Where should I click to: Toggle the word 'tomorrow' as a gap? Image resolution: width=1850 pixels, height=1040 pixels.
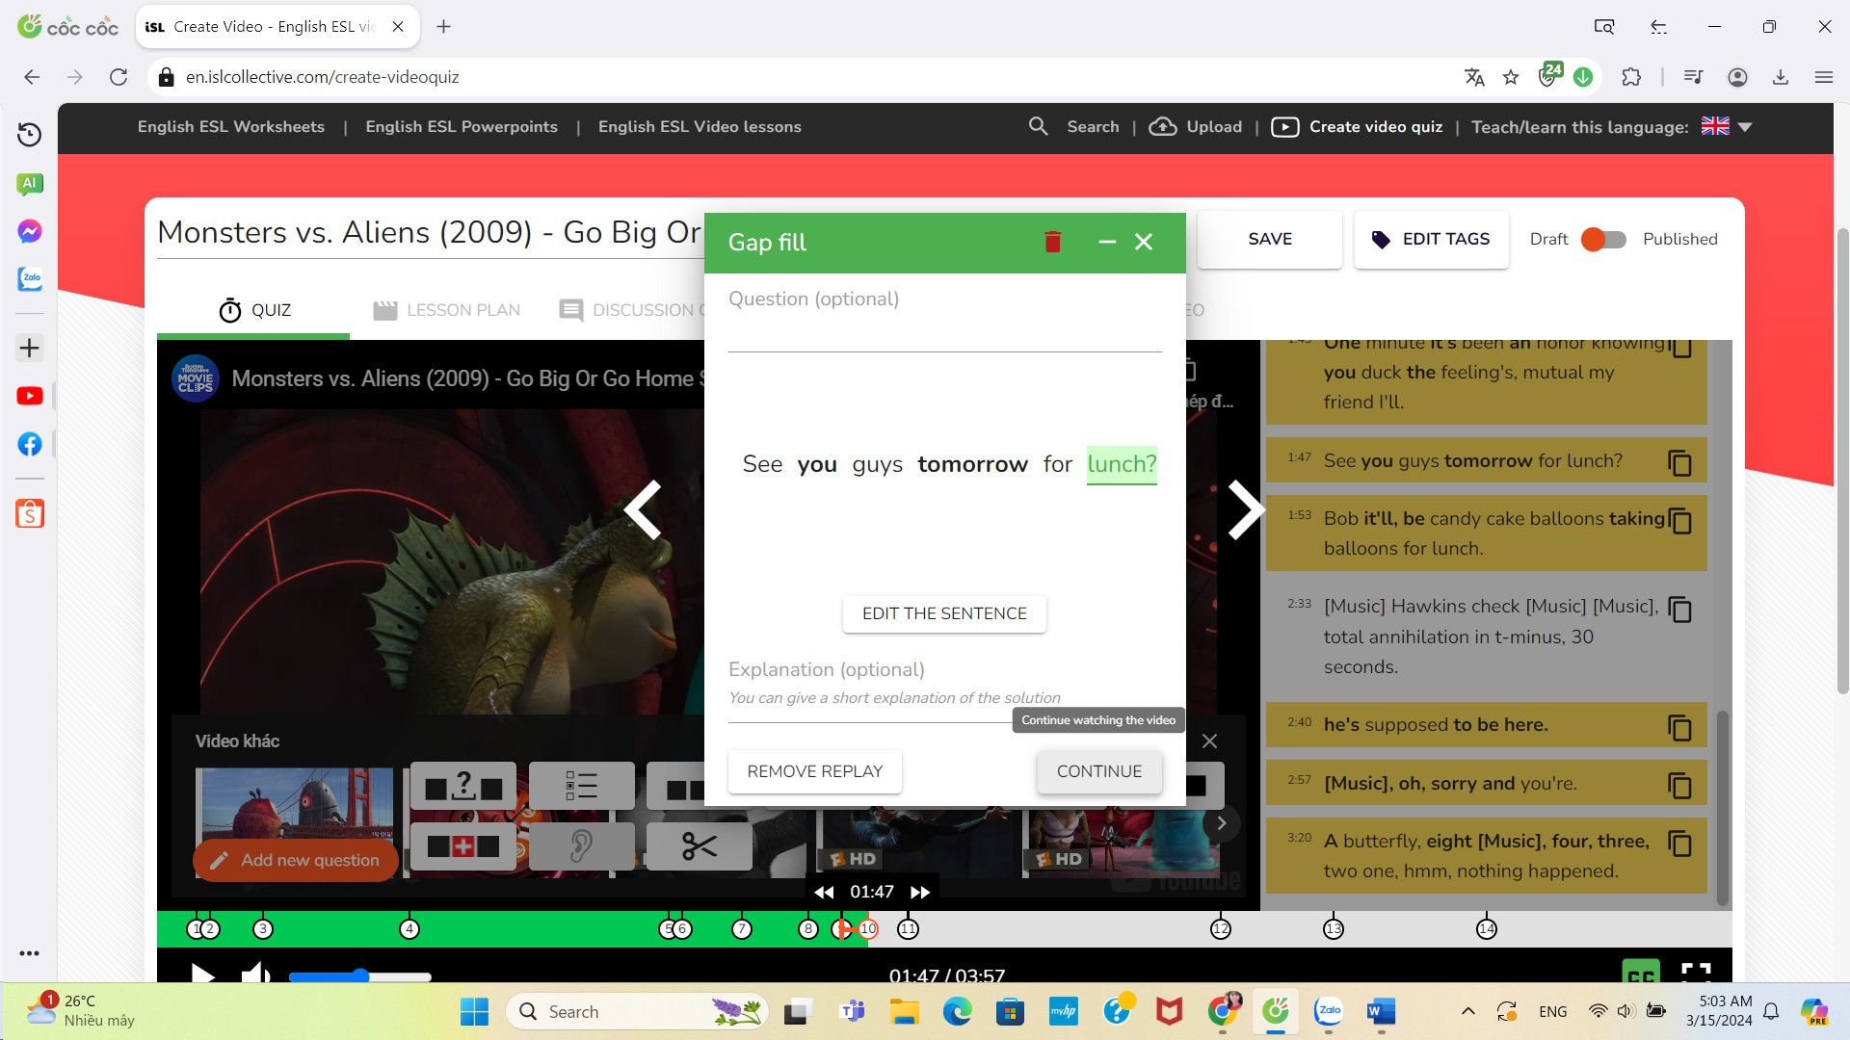pyautogui.click(x=972, y=464)
